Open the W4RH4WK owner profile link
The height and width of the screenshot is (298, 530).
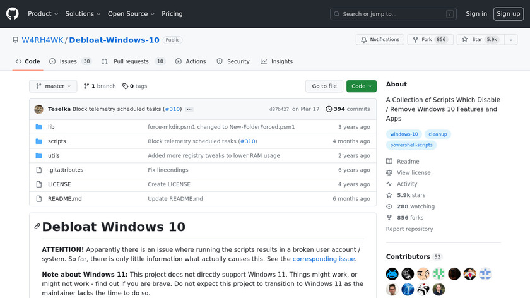(x=43, y=40)
